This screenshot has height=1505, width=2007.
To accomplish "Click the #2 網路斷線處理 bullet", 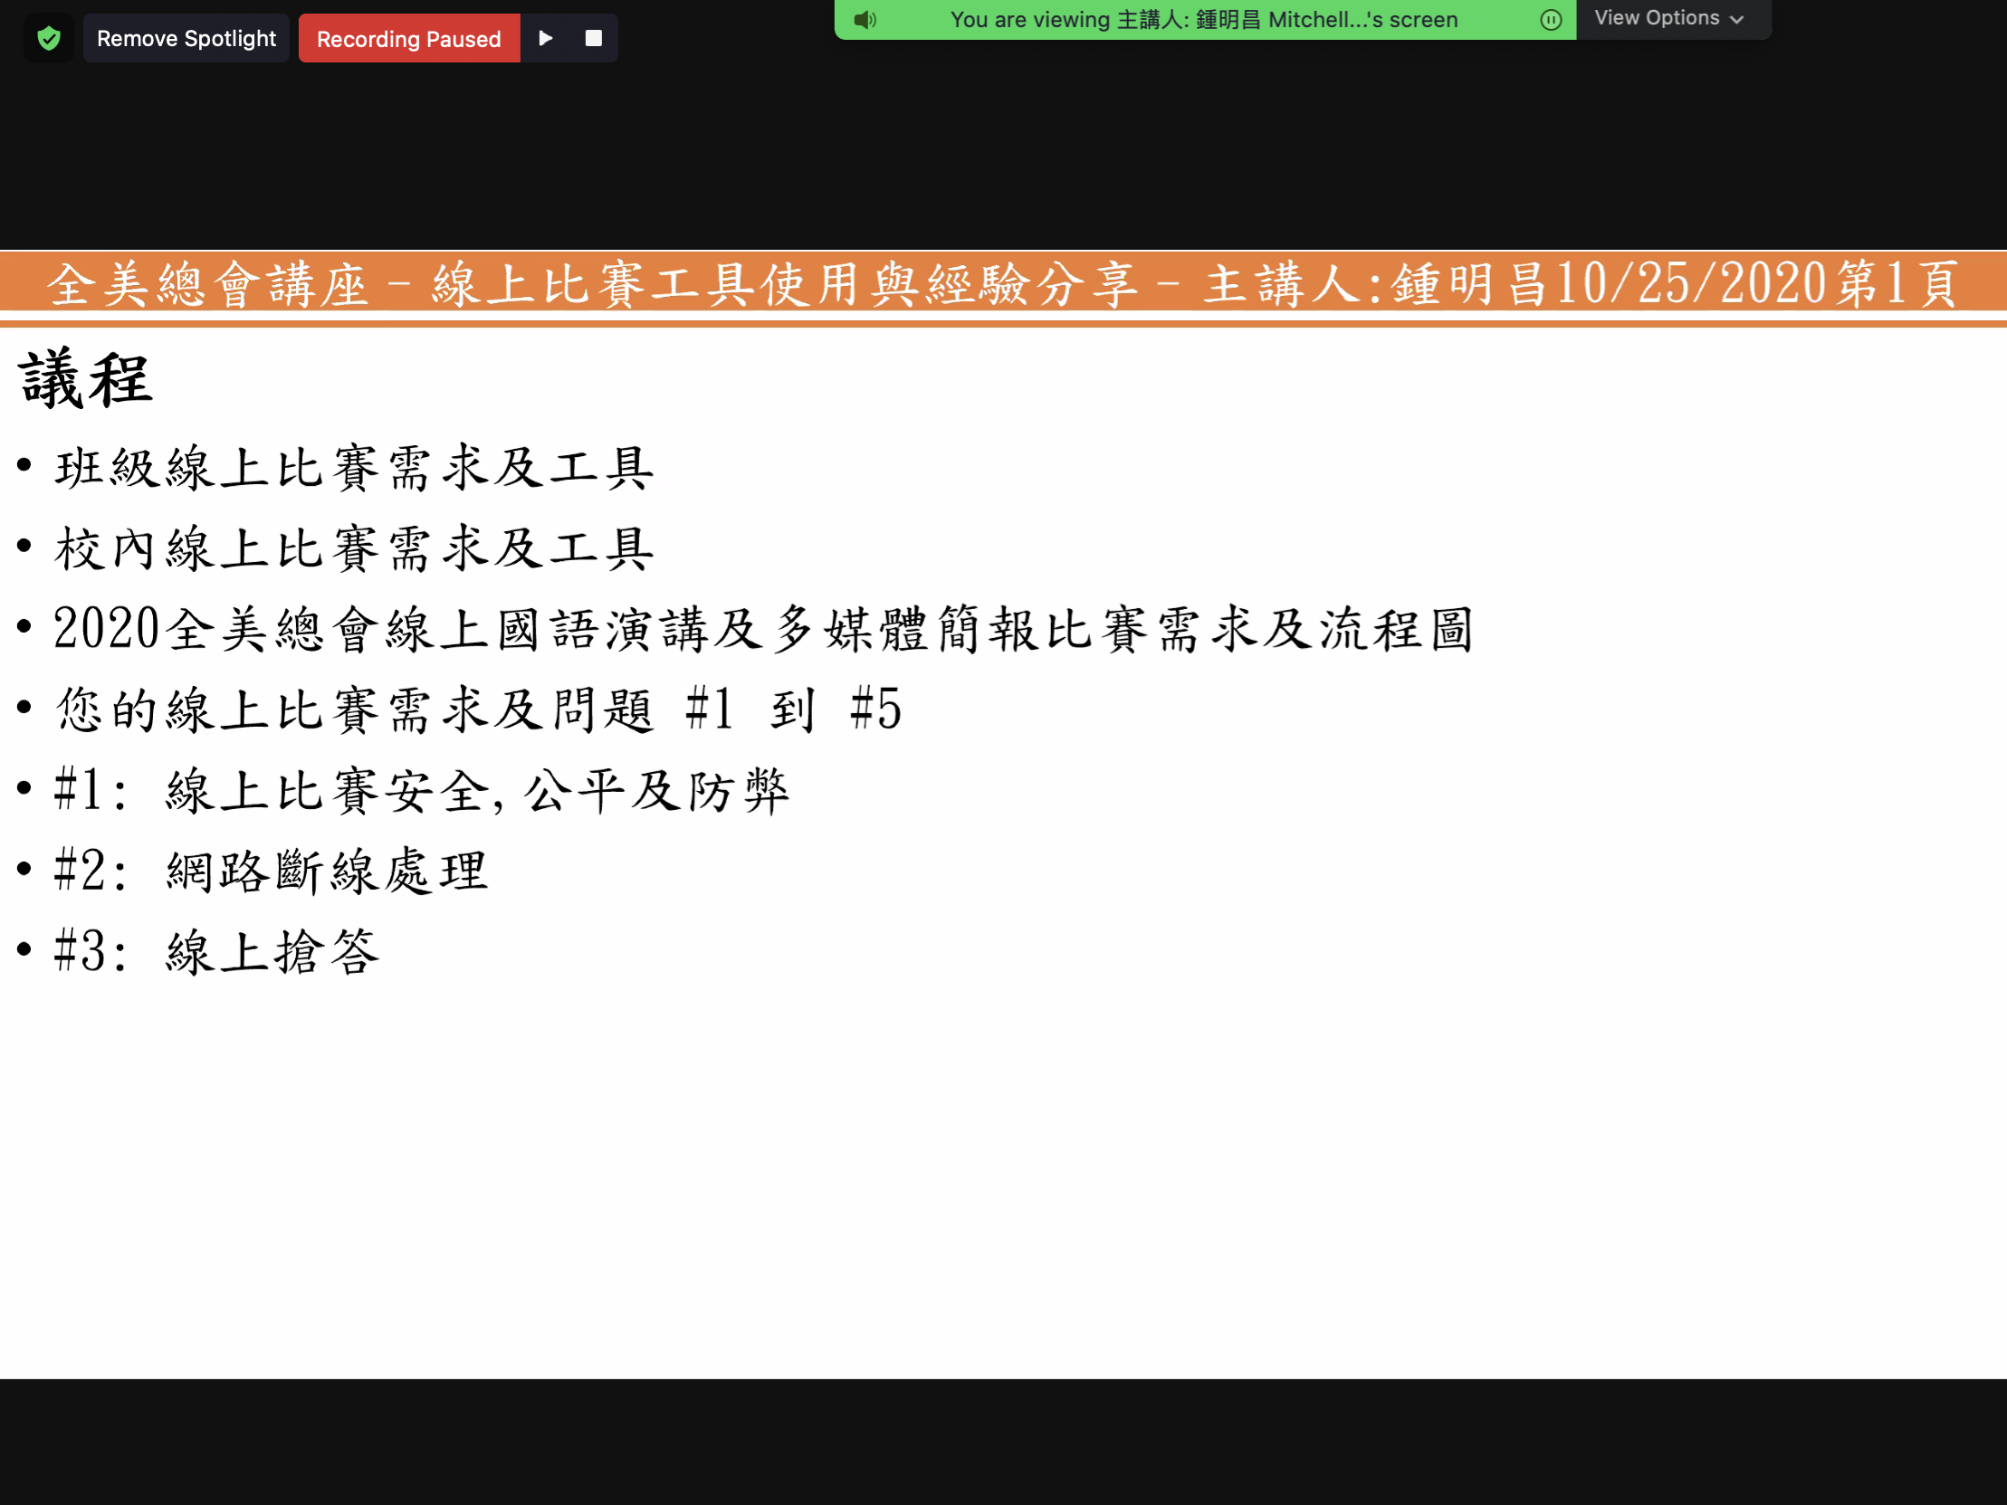I will tap(271, 871).
